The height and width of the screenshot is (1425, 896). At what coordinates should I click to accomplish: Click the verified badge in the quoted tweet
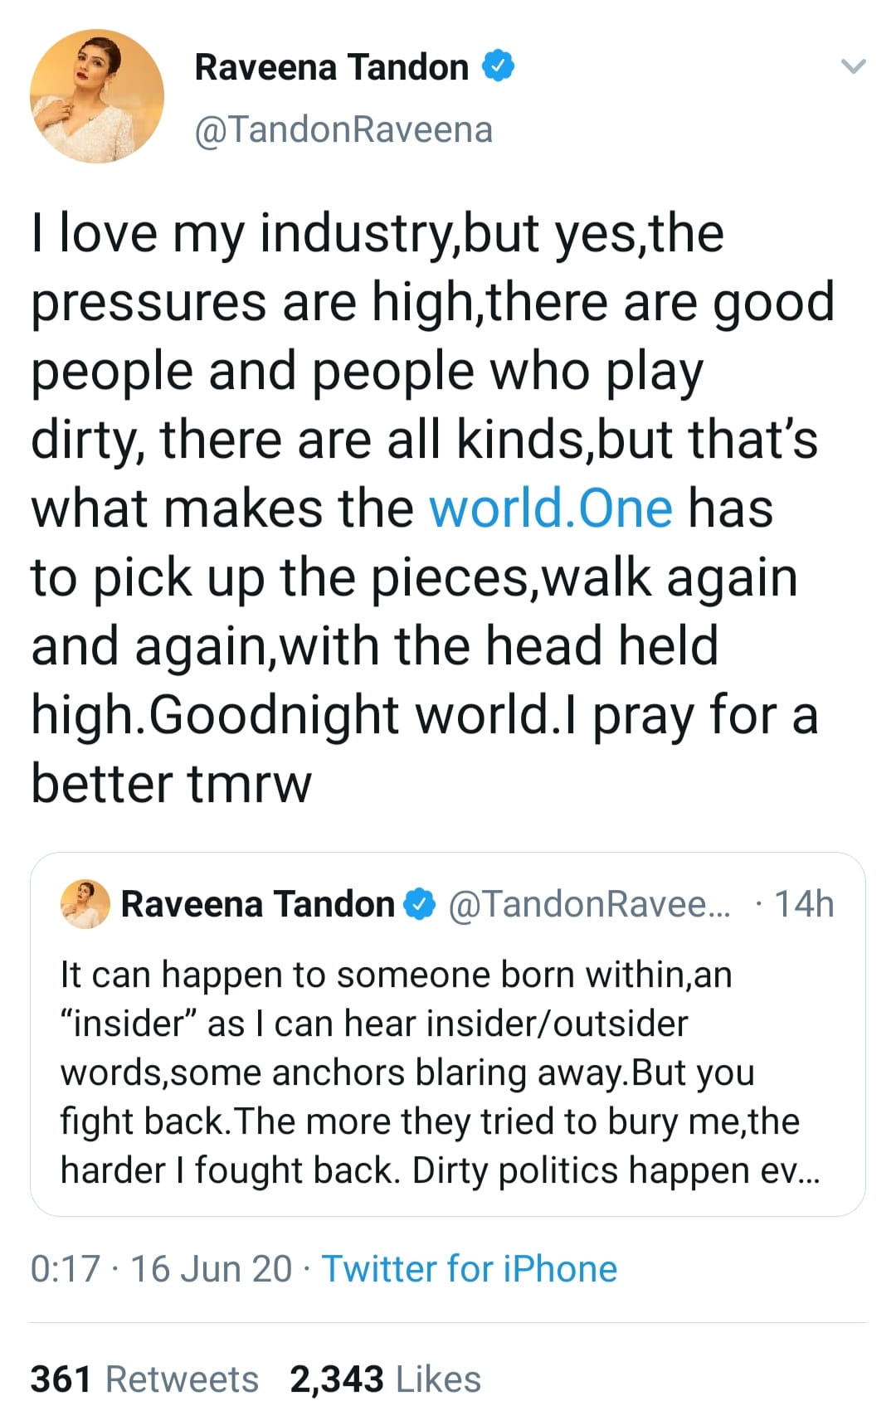tap(420, 904)
